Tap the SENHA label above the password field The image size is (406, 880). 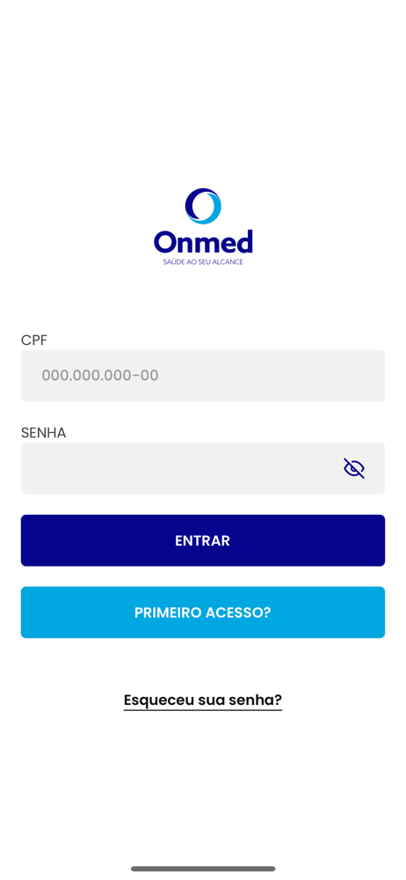click(x=44, y=433)
